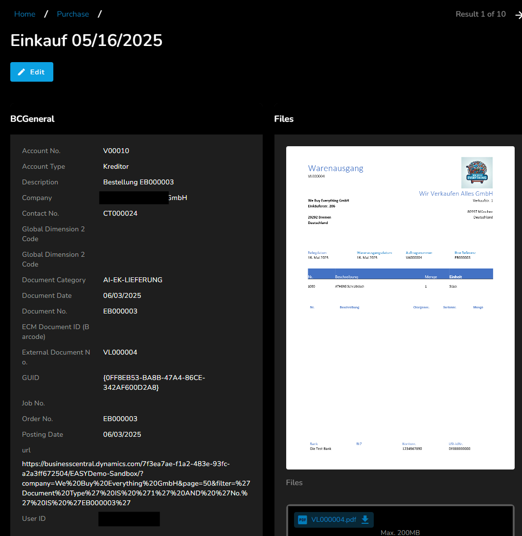Image resolution: width=522 pixels, height=536 pixels.
Task: Click the Account Type value Kreditor
Action: pyautogui.click(x=116, y=166)
